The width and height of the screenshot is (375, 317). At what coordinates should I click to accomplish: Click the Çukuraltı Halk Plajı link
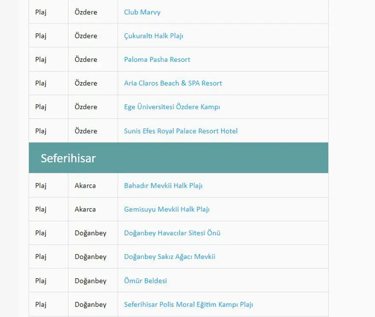pos(153,36)
